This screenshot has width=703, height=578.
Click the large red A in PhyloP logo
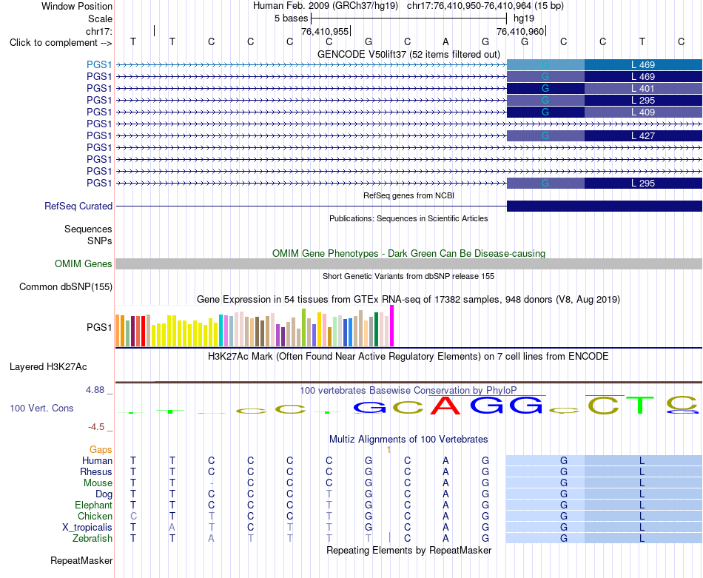click(x=445, y=406)
